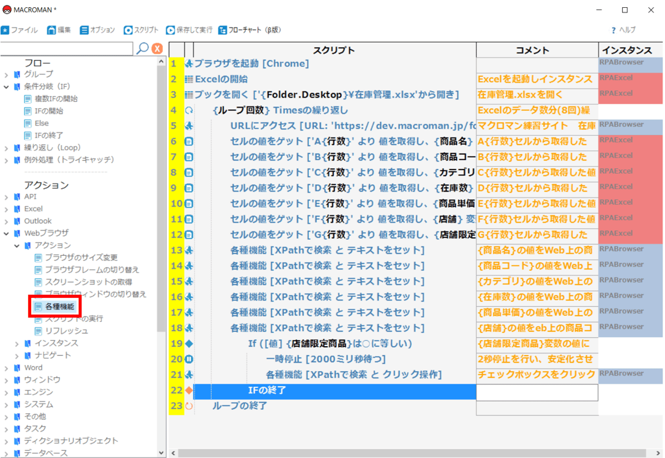This screenshot has width=665, height=458.
Task: Click the タスク folder icon
Action: [17, 429]
